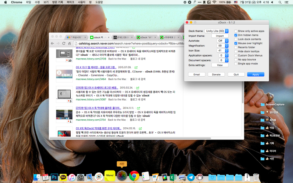Launch KakaoTalk from the dock
This screenshot has width=293, height=183.
63,178
